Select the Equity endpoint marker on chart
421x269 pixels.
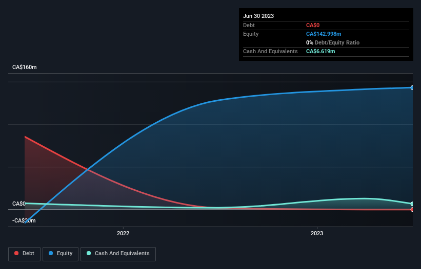tap(412, 87)
